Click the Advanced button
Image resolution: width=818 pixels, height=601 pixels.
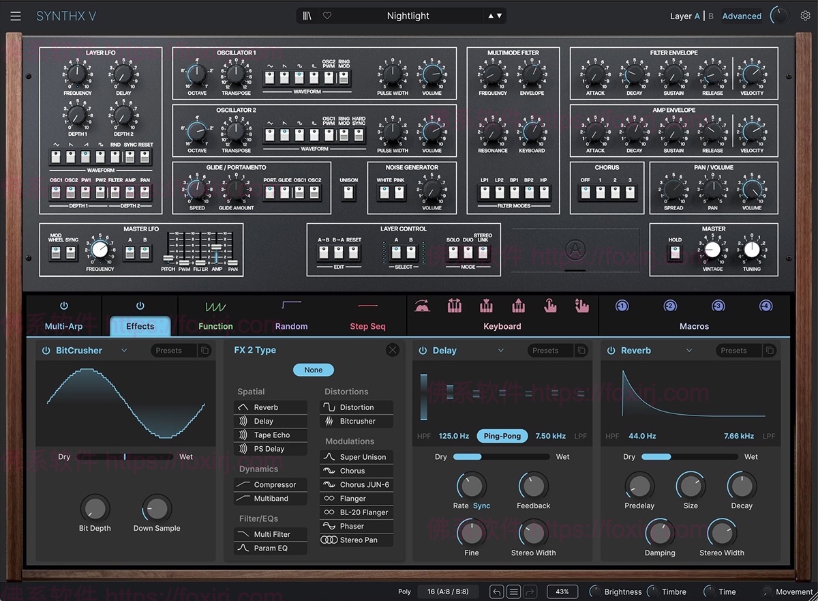click(x=741, y=15)
